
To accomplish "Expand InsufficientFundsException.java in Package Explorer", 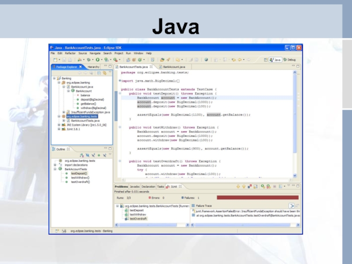I will point(63,112).
